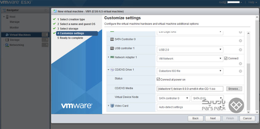This screenshot has height=129, width=260.
Task: Open the Auto-detect settings dropdown
Action: click(x=190, y=107)
